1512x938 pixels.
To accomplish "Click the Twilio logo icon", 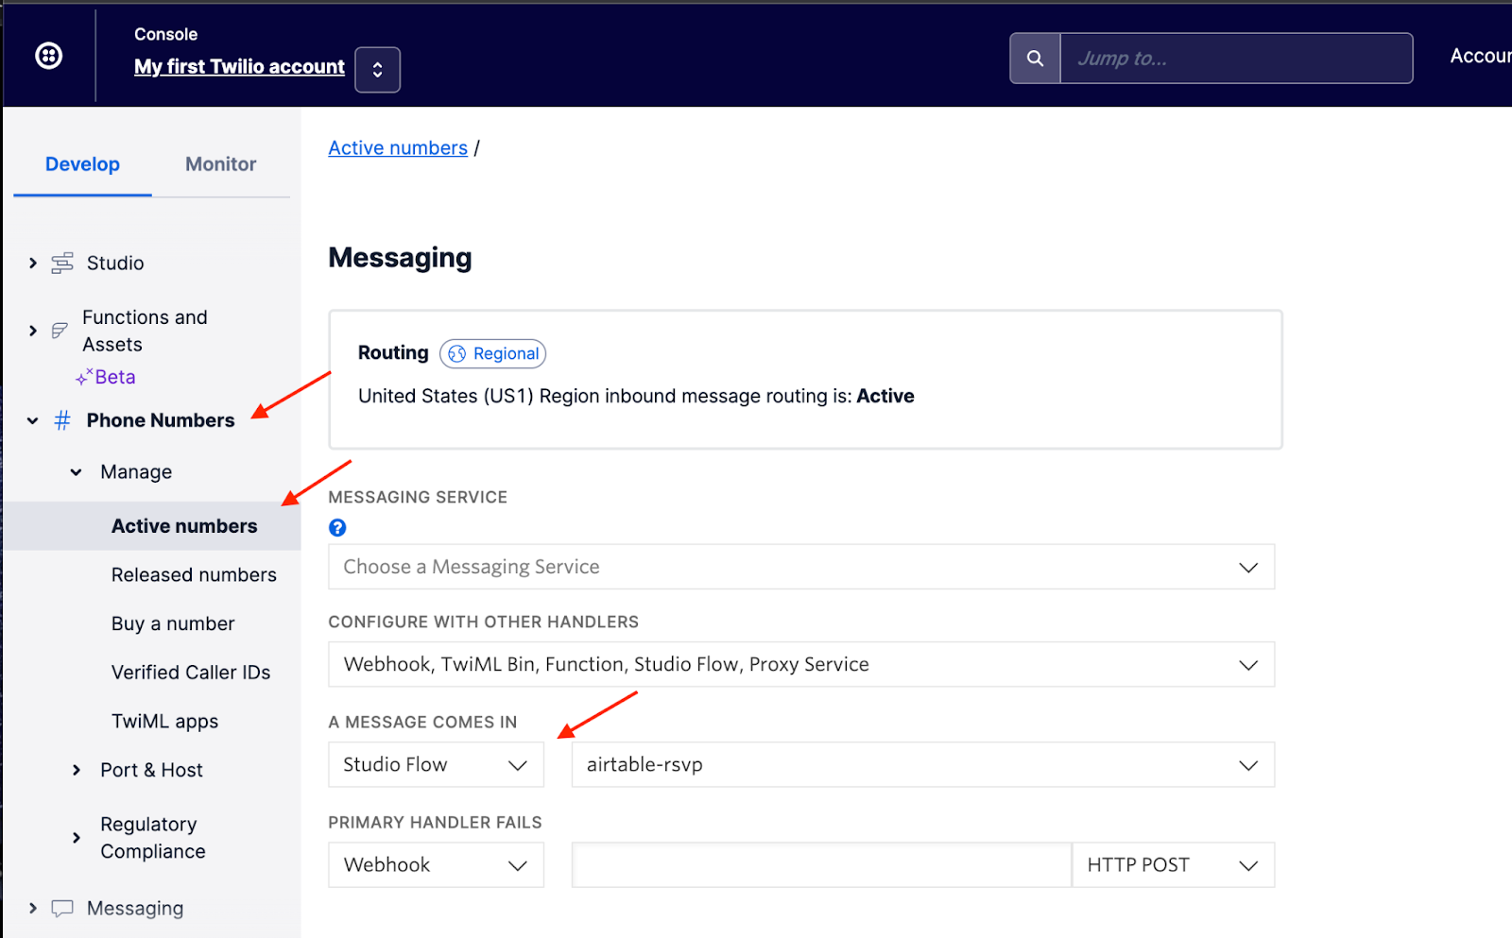I will coord(49,57).
